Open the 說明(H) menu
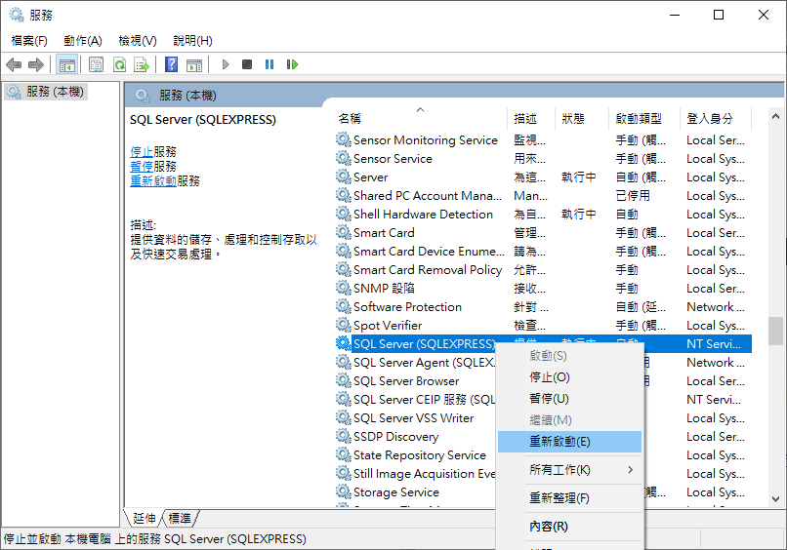The image size is (787, 550). pos(192,41)
